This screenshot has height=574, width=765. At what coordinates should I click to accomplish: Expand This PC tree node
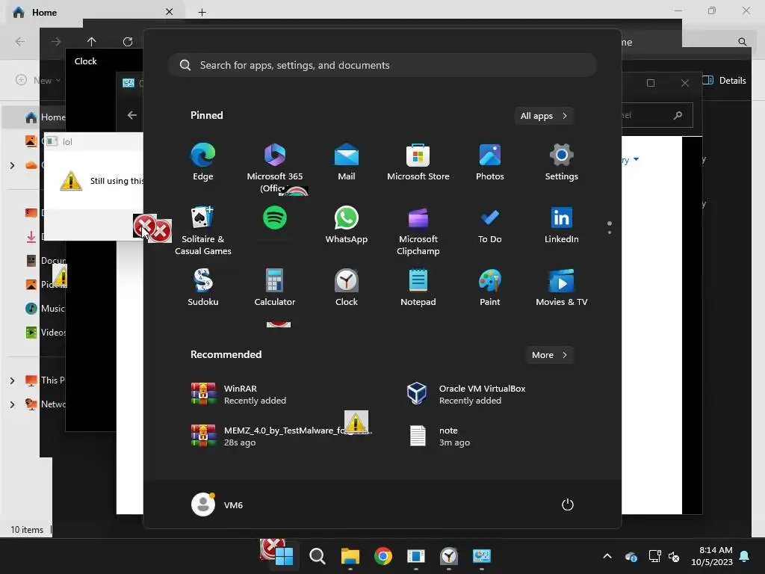(x=12, y=380)
